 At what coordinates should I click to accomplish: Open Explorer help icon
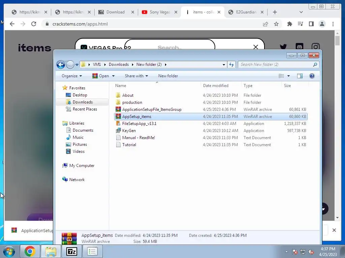312,76
